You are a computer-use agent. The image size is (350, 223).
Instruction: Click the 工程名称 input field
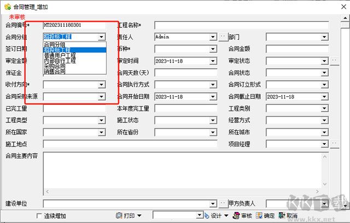tap(242, 25)
